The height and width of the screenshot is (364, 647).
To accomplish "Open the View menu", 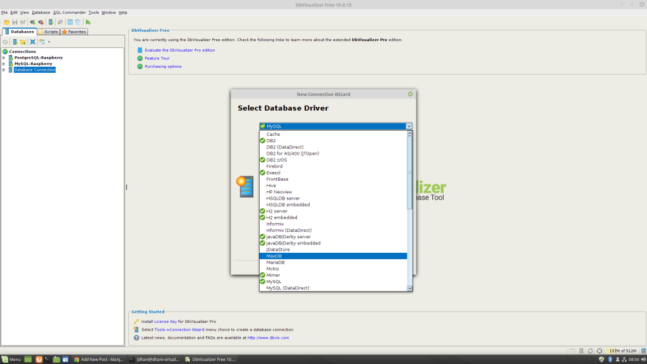I will click(x=25, y=13).
